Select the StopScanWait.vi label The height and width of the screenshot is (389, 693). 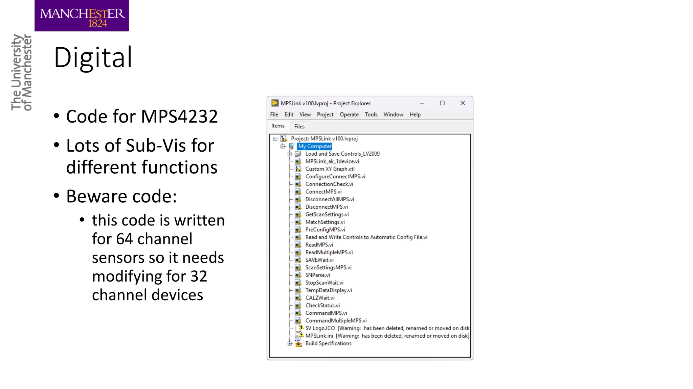(324, 283)
